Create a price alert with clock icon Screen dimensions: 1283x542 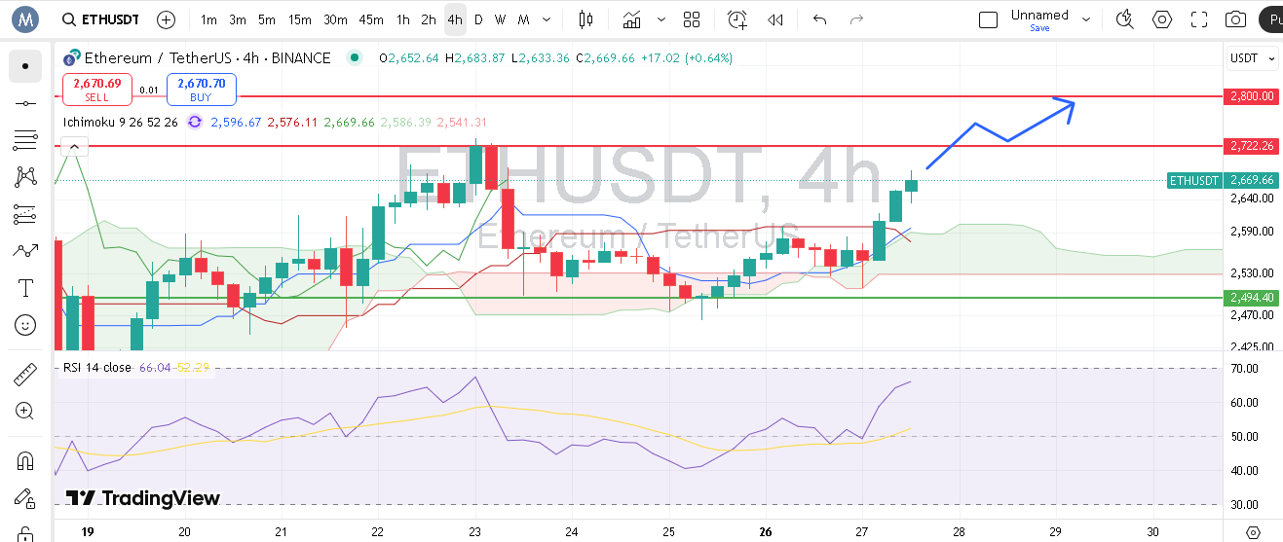click(x=737, y=19)
